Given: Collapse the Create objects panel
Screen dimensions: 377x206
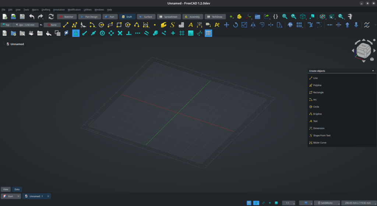Looking at the screenshot, I should (373, 71).
